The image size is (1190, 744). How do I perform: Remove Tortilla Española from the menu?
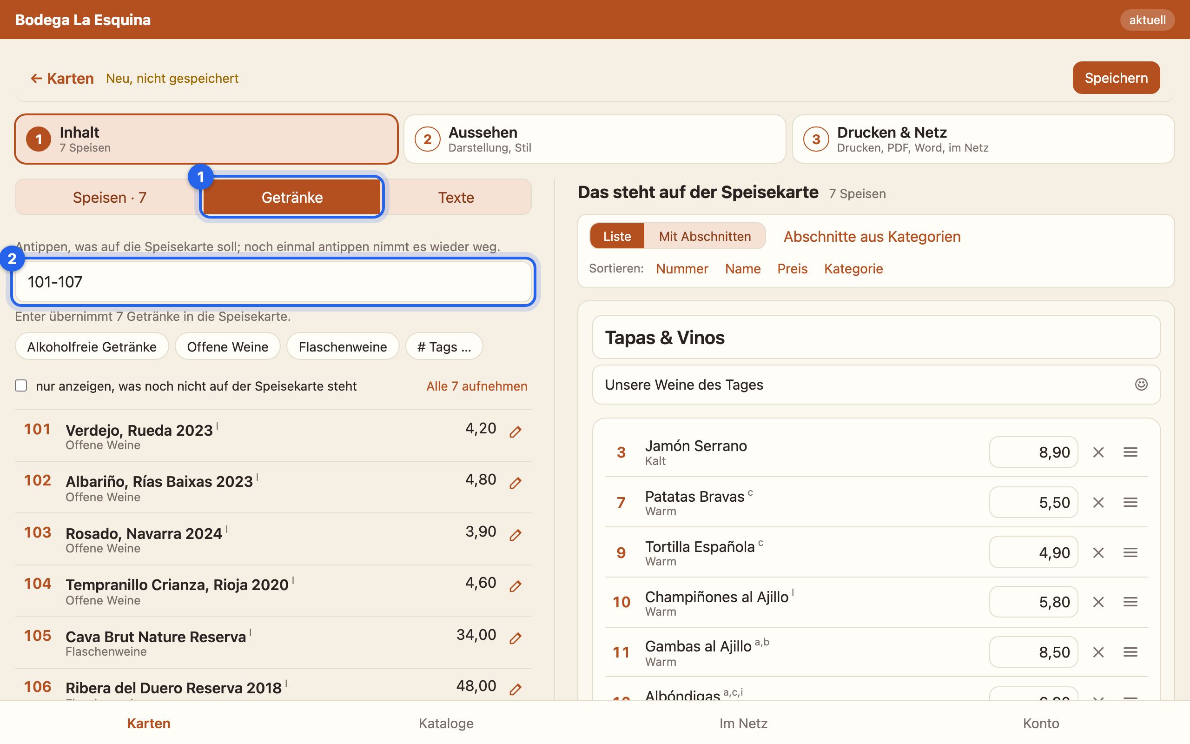[1098, 552]
